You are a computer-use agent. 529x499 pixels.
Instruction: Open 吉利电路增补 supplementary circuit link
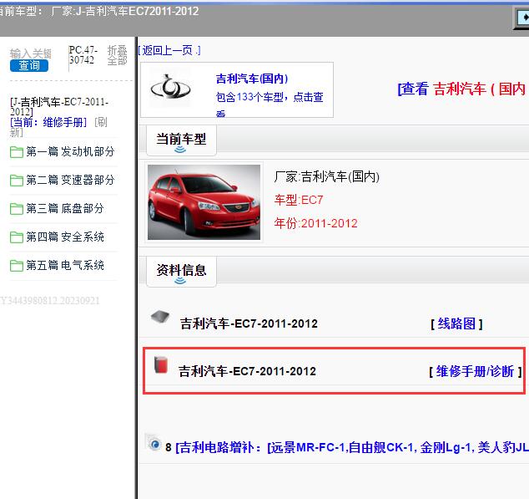352,447
